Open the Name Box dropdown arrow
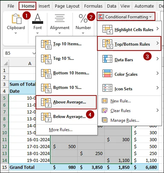Screen dimensions: 164x173 tap(34, 53)
